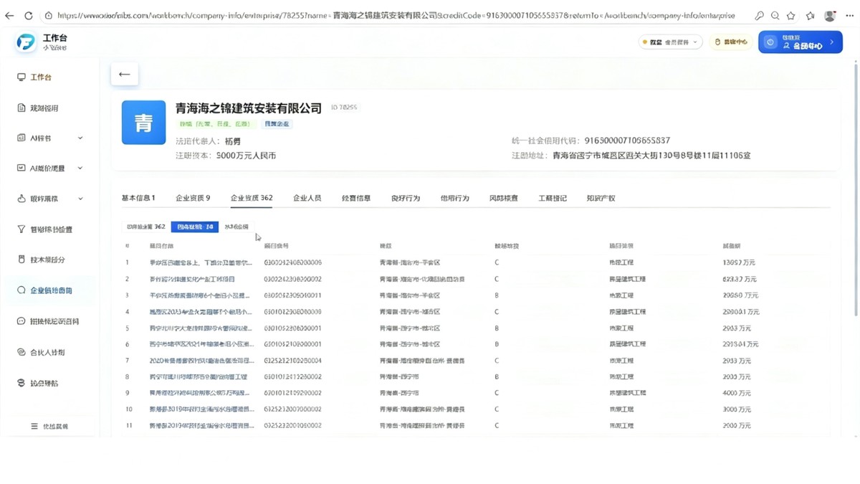Click the arrow on the blue header button

pos(832,42)
